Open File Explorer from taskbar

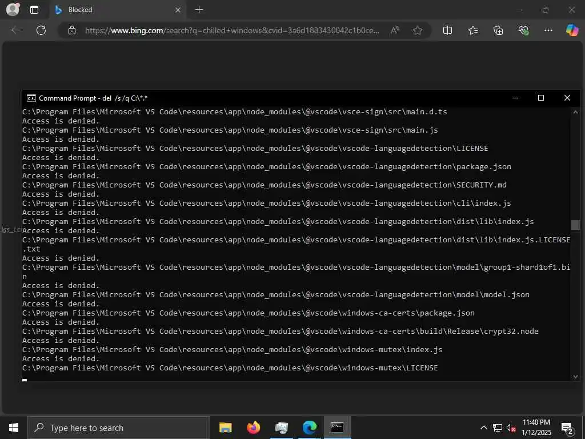[x=225, y=428]
